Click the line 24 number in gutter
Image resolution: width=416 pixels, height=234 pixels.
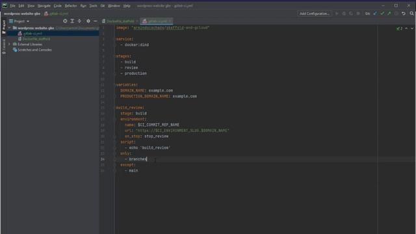pos(103,159)
